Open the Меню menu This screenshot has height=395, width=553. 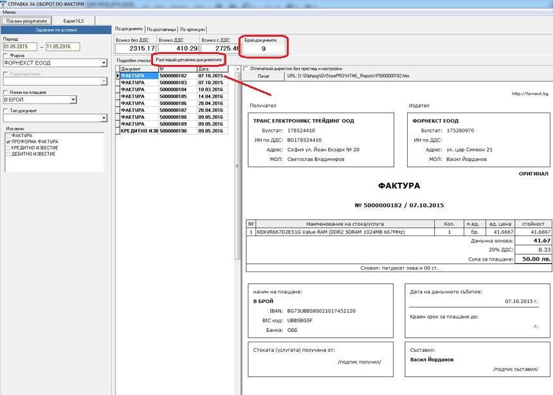pos(9,12)
